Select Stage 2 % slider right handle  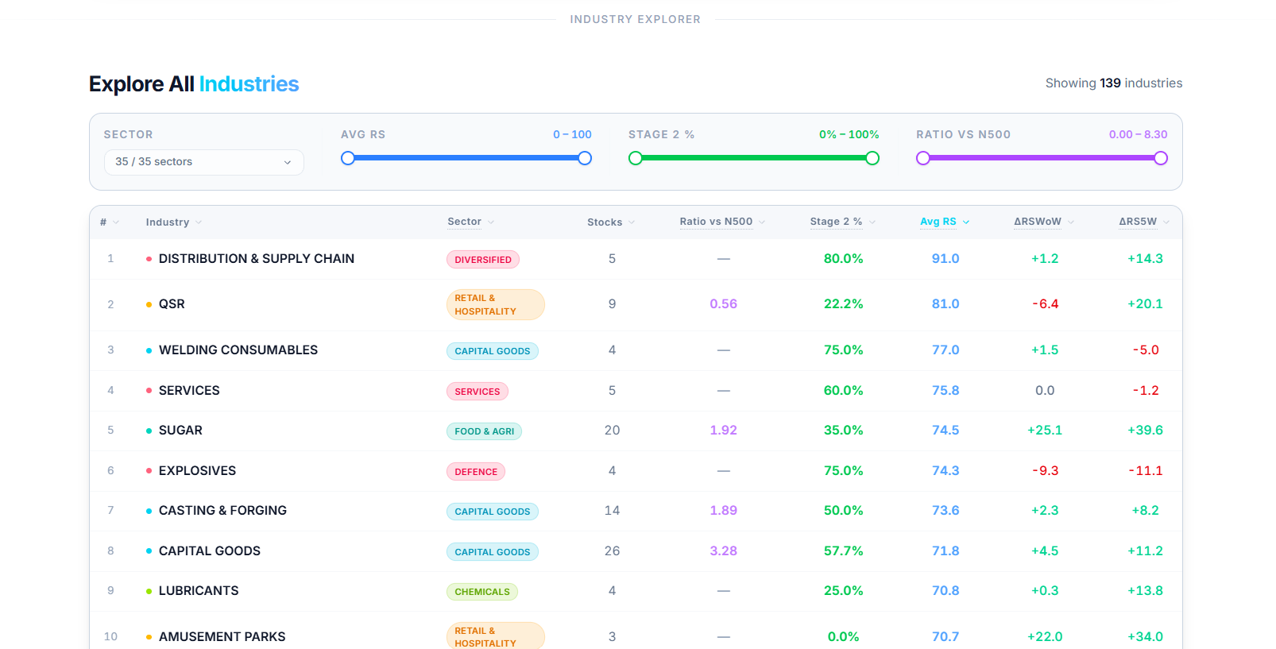(x=872, y=158)
